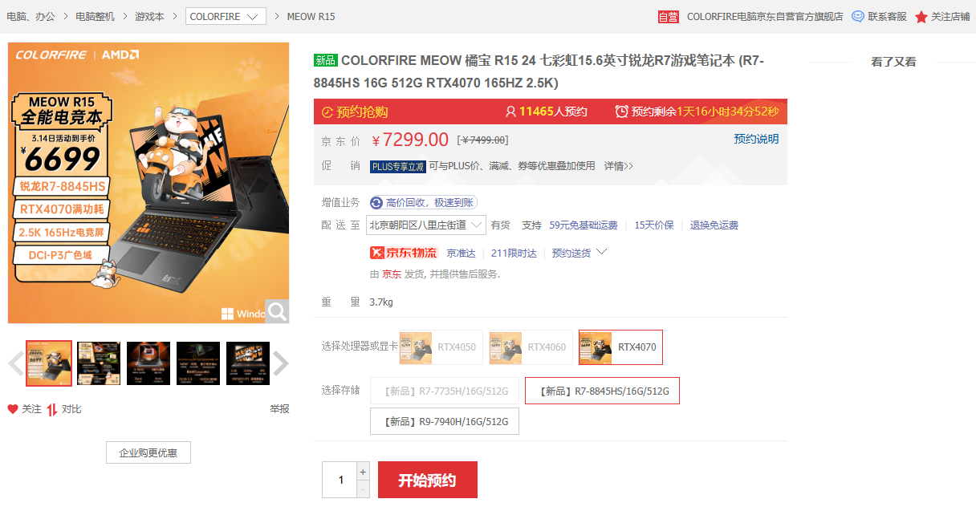976x511 pixels.
Task: Increase quantity with the plus stepper
Action: click(x=363, y=471)
